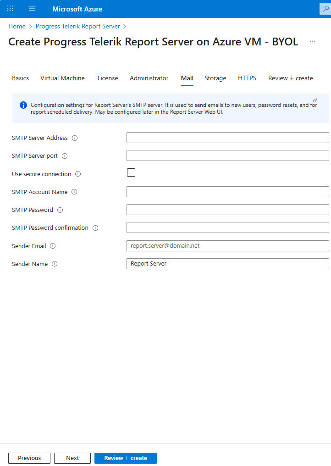Show the SMTP Server Address tooltip icon
The image size is (331, 466).
click(75, 138)
